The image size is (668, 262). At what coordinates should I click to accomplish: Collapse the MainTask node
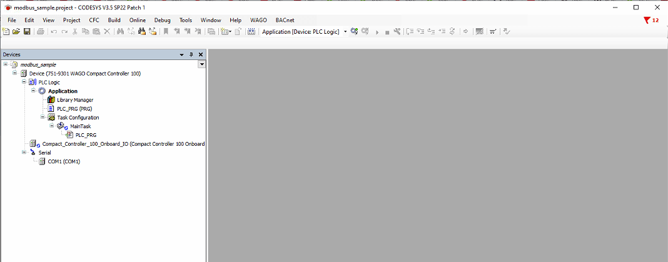pos(51,126)
